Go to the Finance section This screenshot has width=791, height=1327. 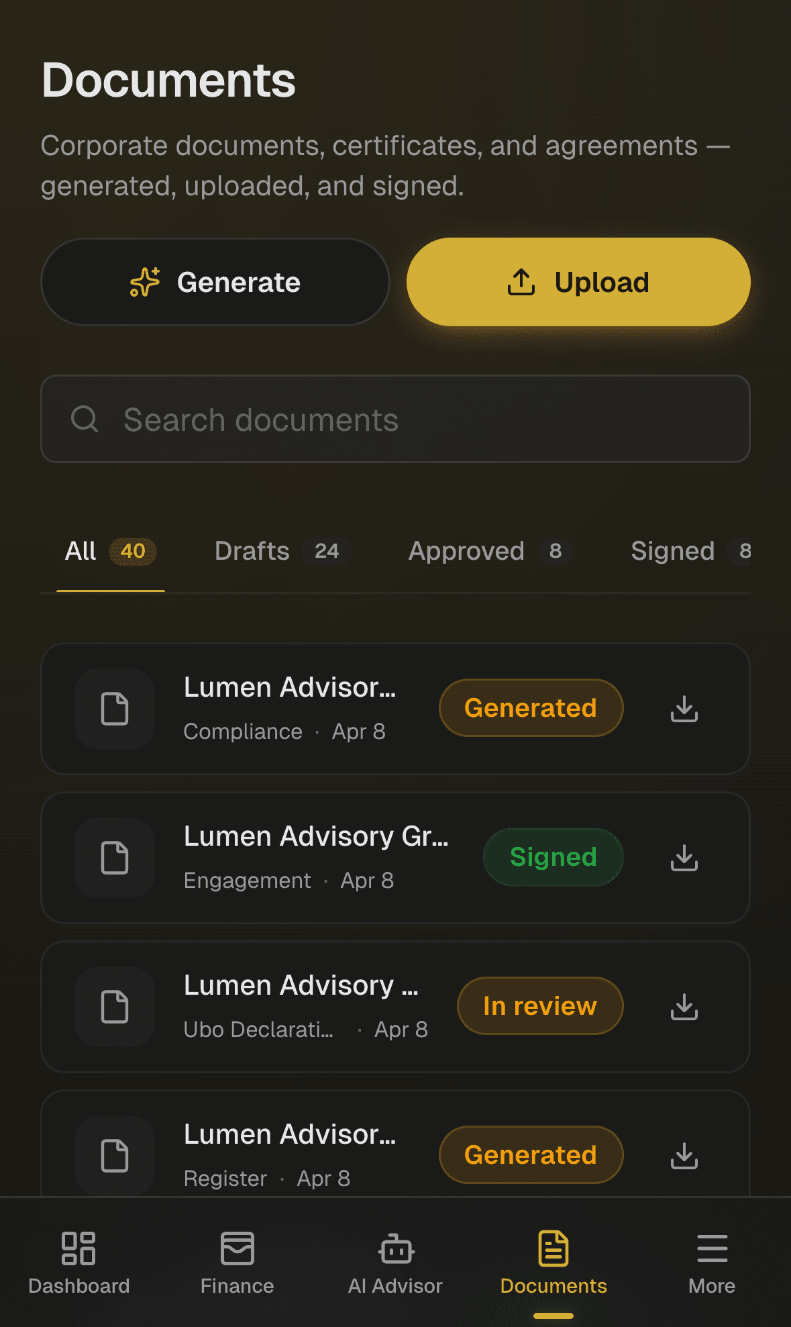(x=237, y=1263)
